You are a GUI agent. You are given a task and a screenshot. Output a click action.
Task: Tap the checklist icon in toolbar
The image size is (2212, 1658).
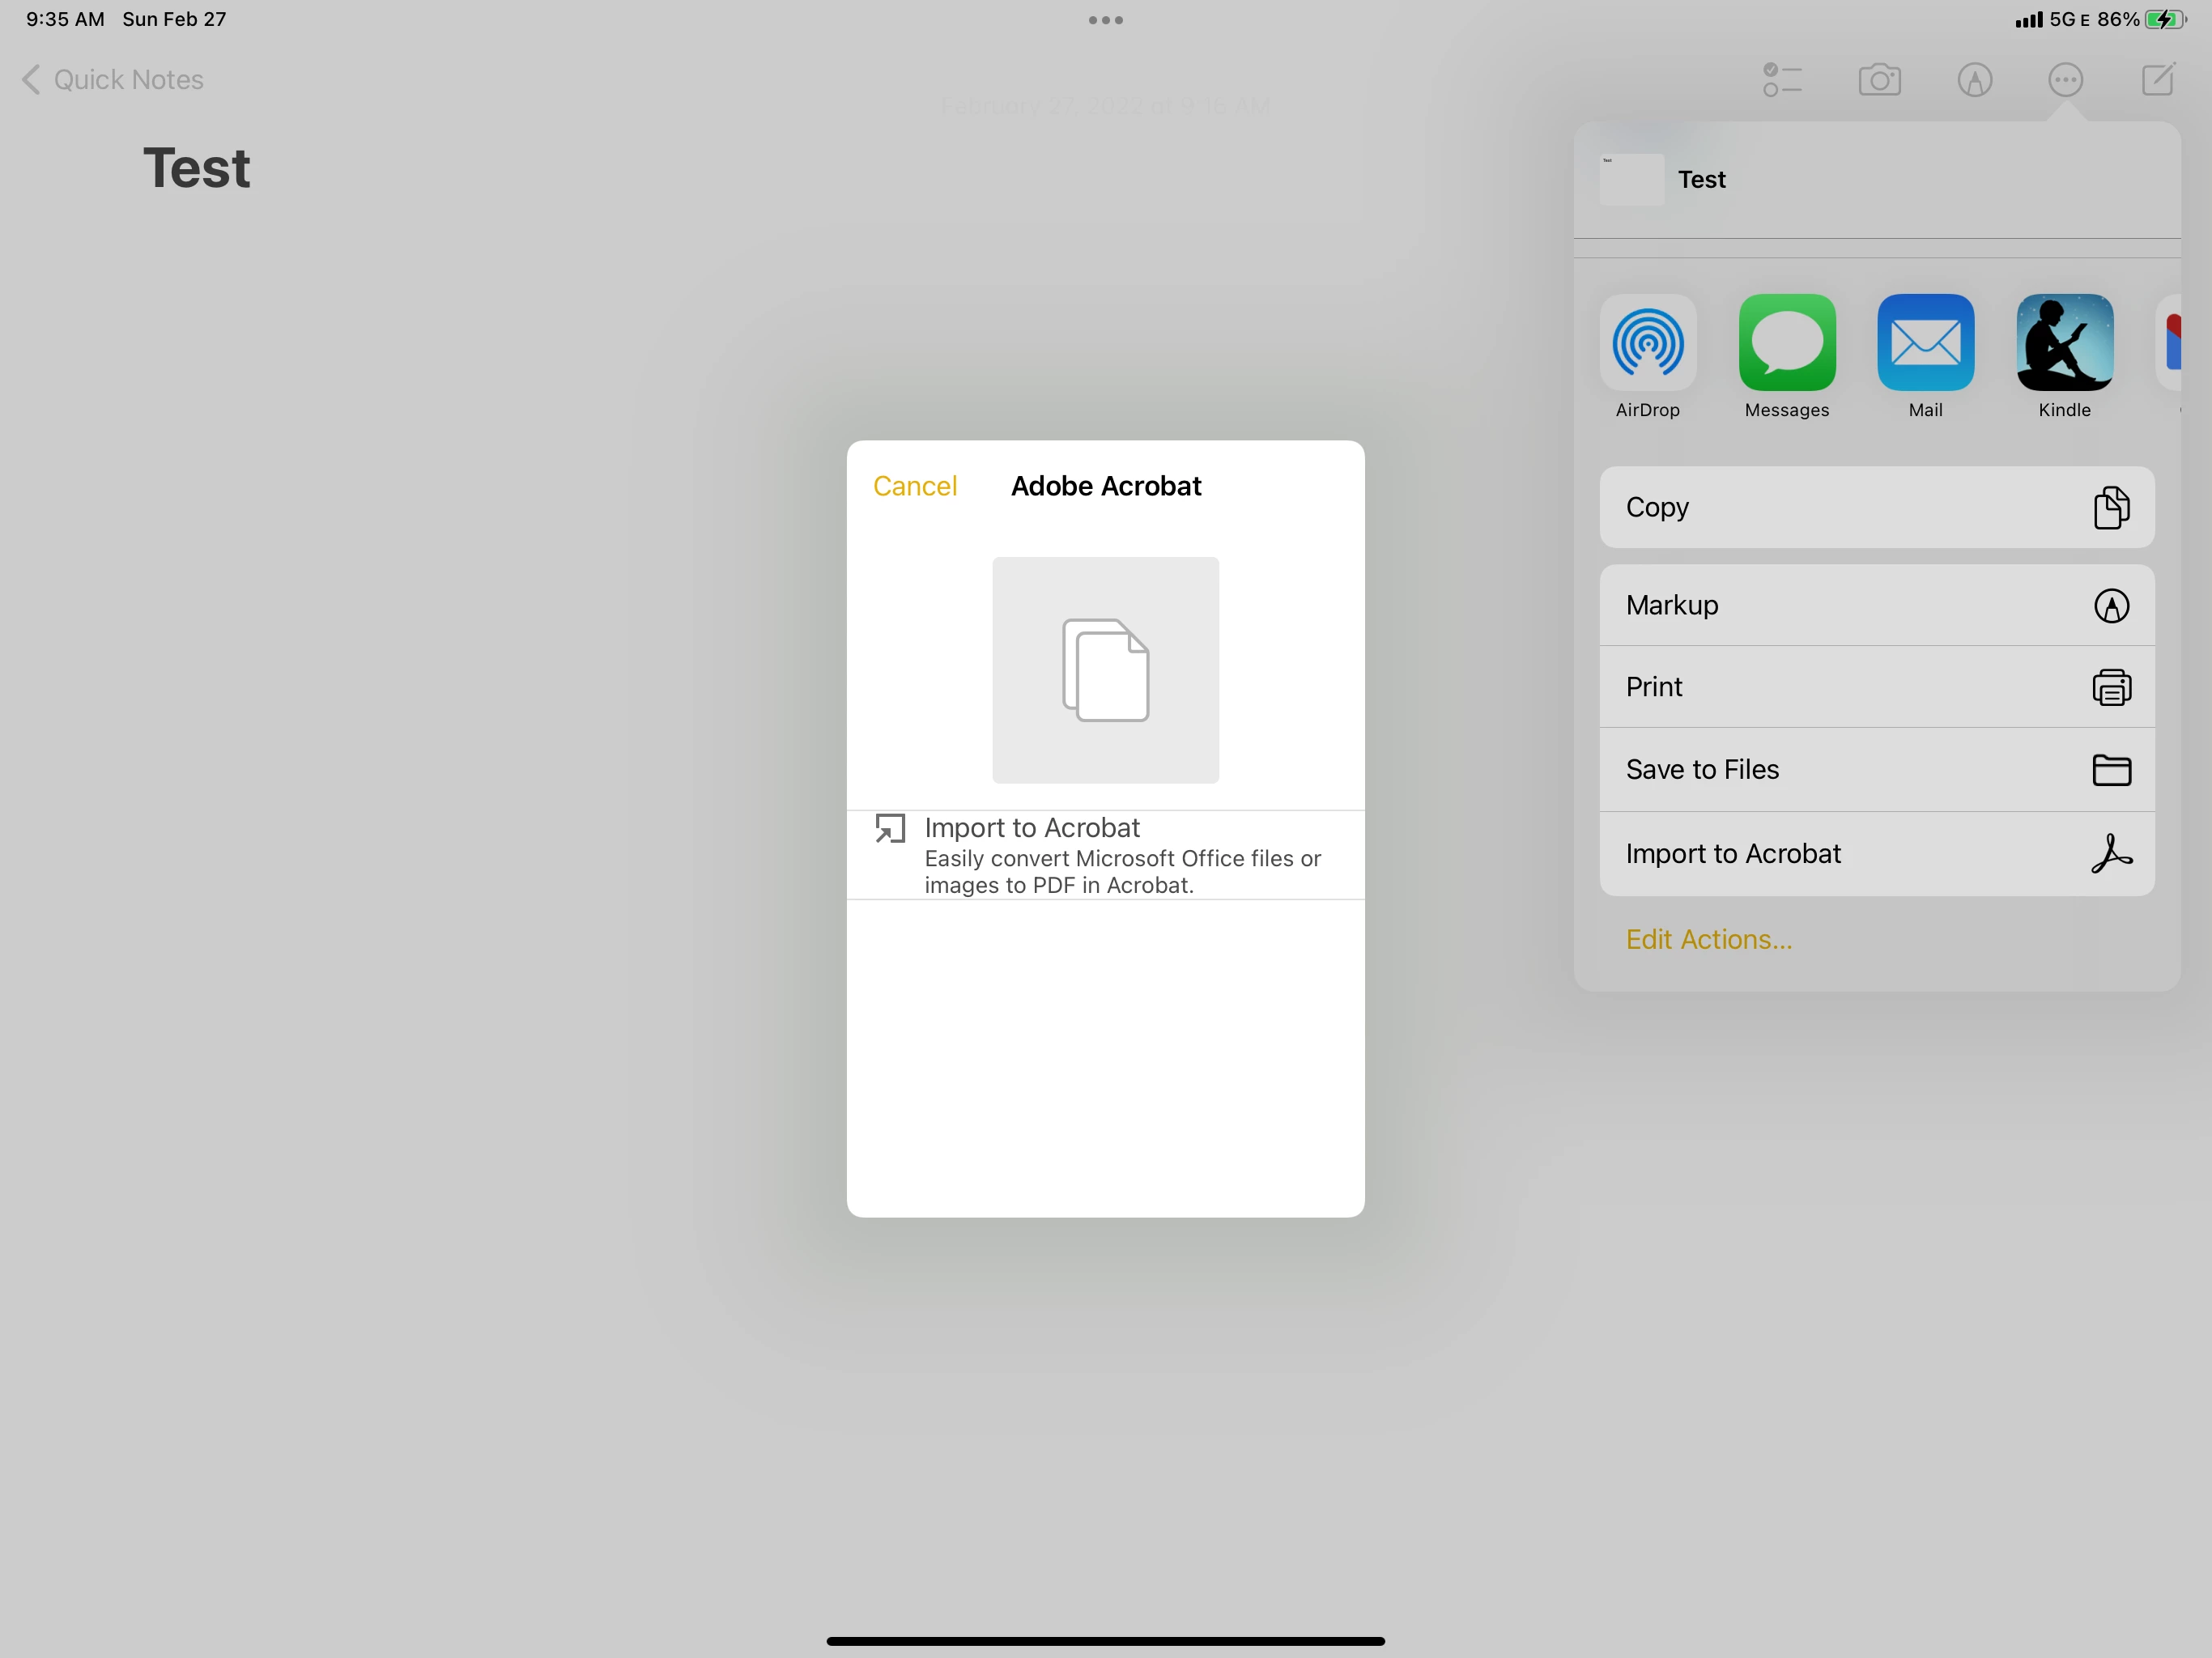click(1782, 80)
